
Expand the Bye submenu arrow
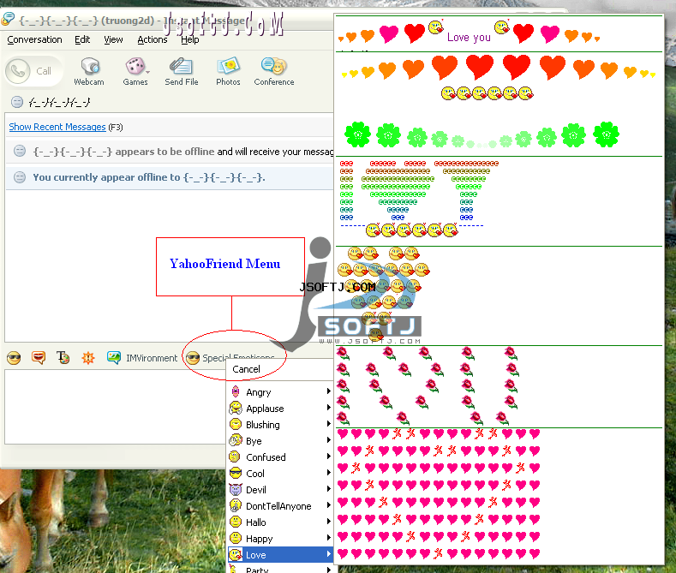pyautogui.click(x=328, y=440)
